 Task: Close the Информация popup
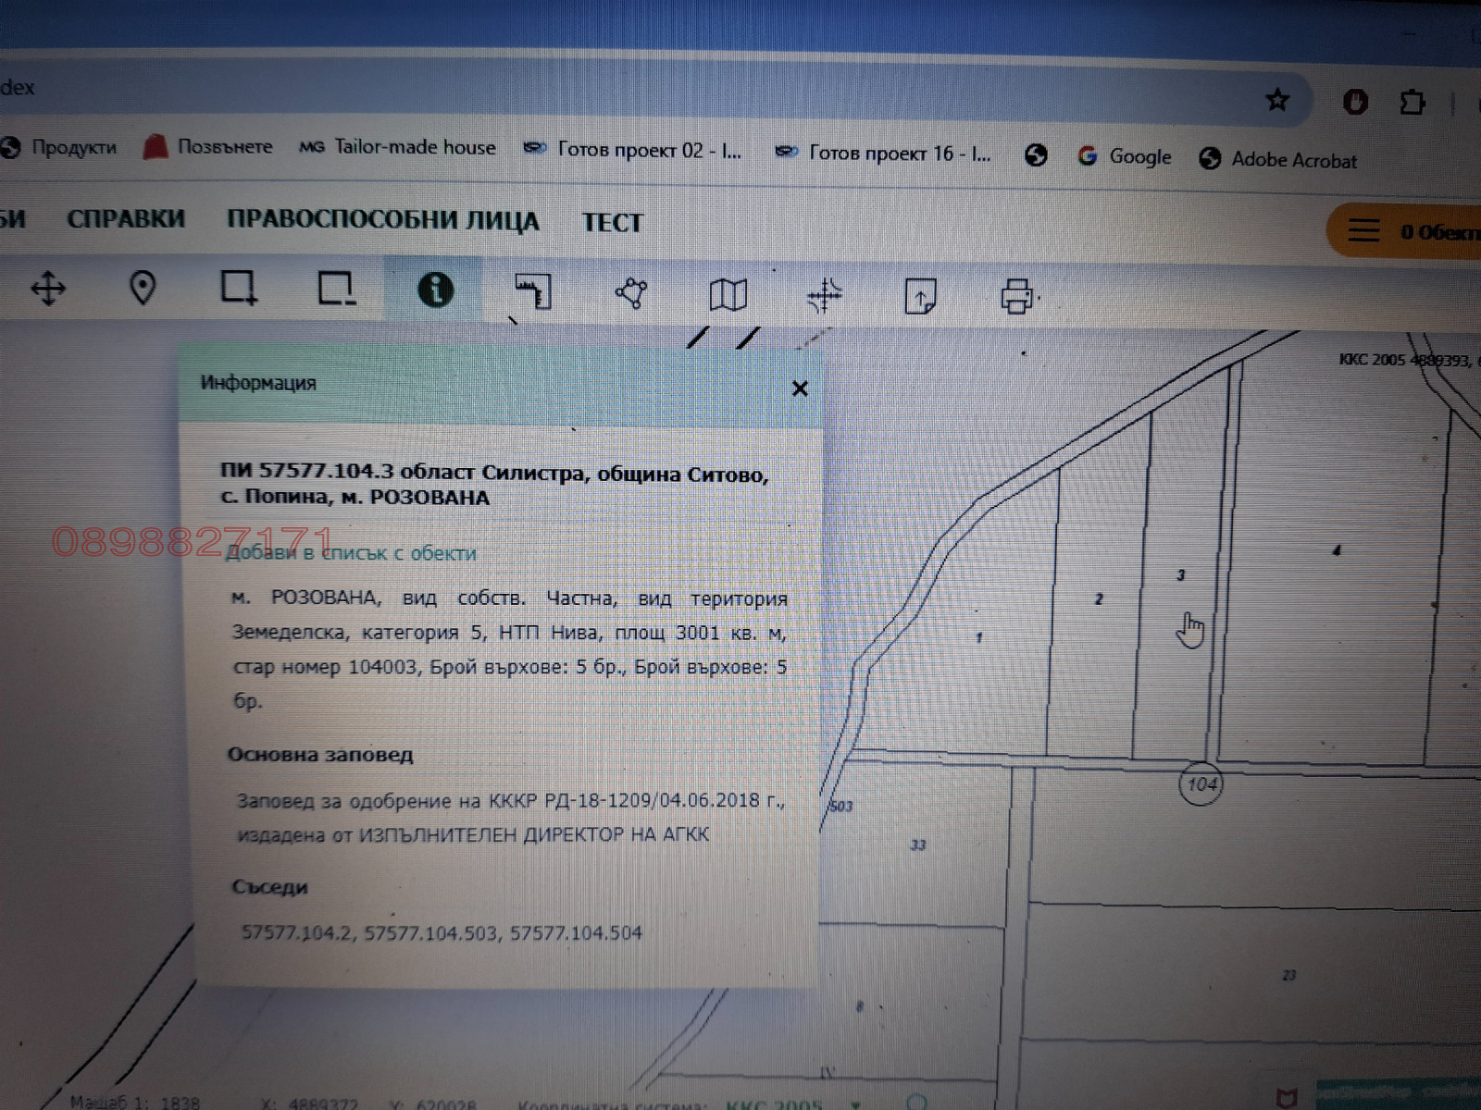tap(801, 388)
